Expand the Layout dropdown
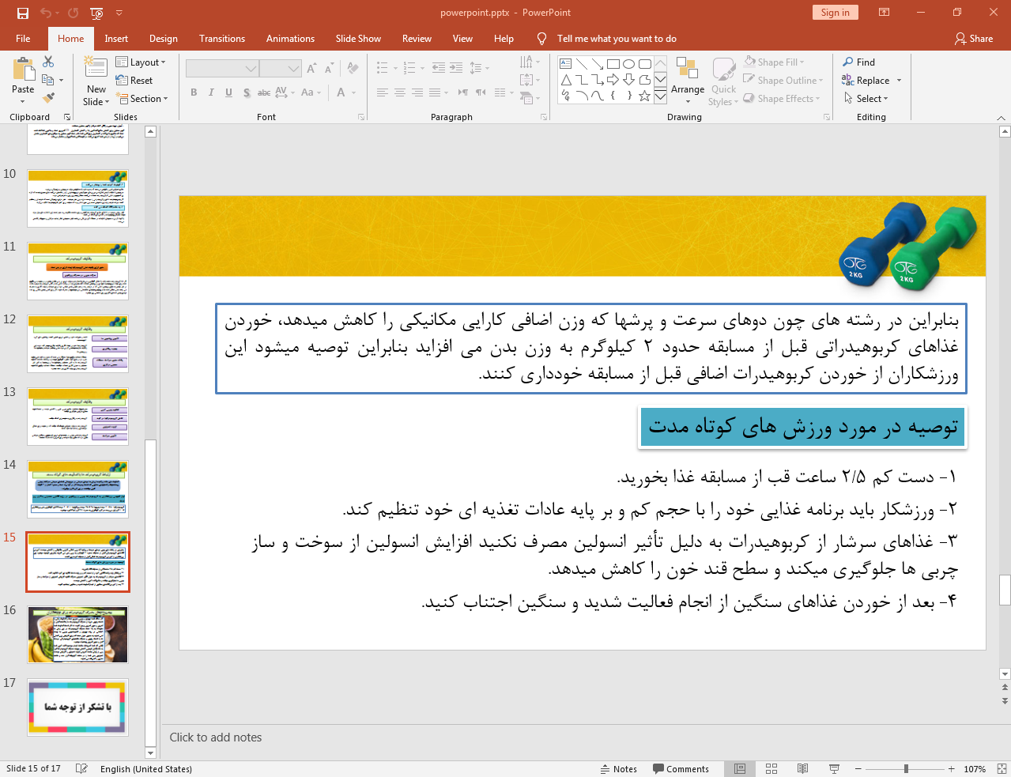Viewport: 1011px width, 777px height. pyautogui.click(x=141, y=62)
